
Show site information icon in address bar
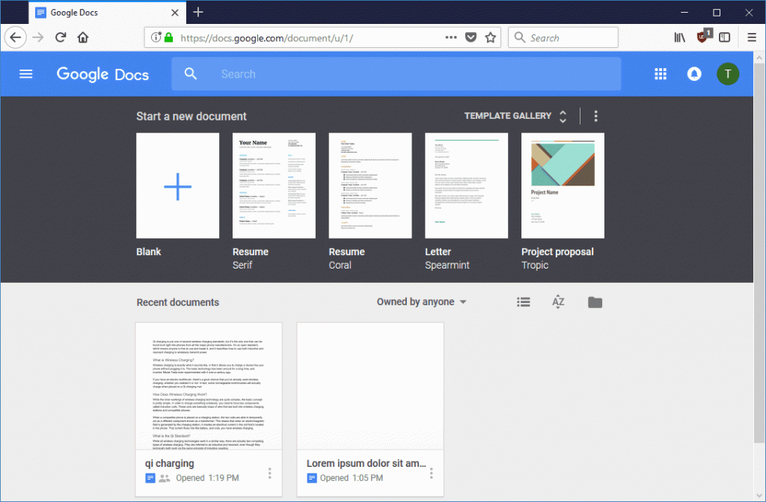coord(156,37)
